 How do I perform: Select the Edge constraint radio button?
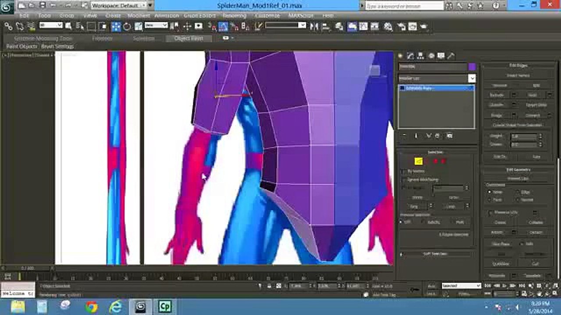(518, 192)
